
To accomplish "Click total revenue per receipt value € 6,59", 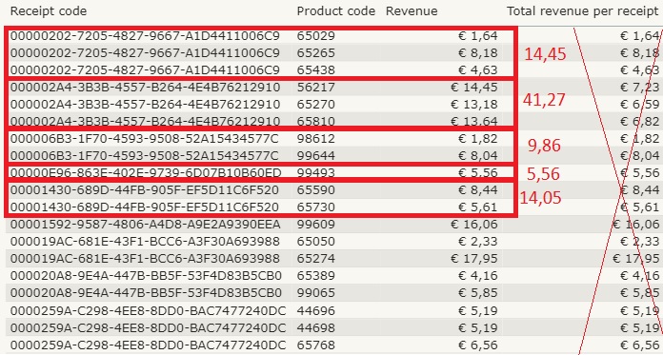I will 640,104.
